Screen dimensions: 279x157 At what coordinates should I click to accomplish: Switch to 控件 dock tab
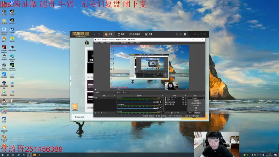point(190,113)
